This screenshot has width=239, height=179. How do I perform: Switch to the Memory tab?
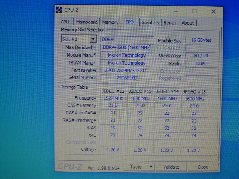pos(110,22)
